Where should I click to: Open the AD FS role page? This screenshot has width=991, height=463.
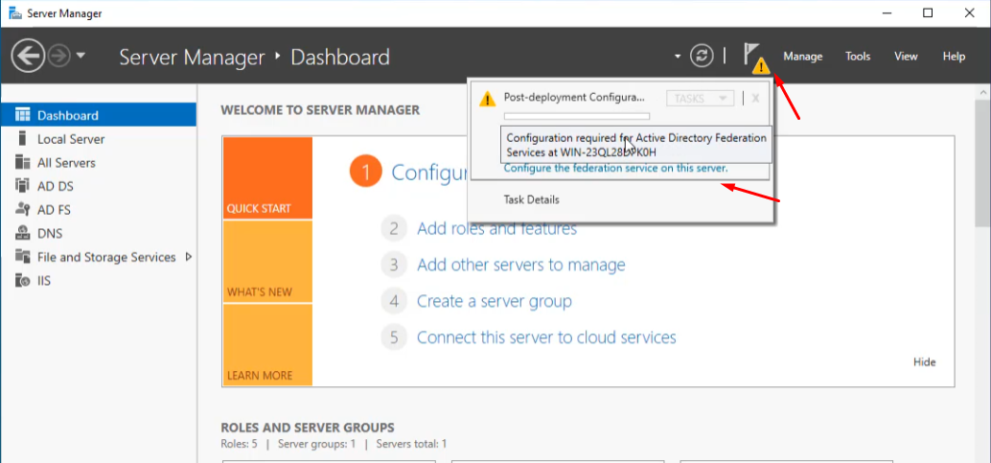[x=99, y=209]
